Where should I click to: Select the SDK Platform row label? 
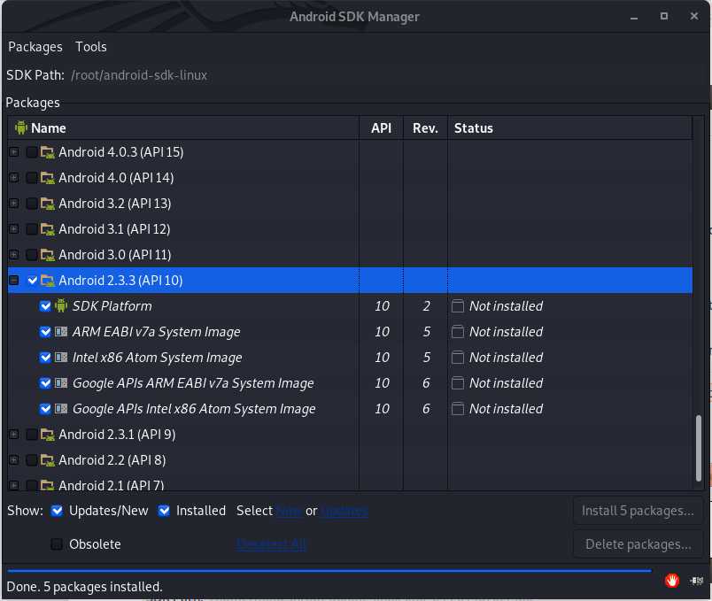(112, 306)
